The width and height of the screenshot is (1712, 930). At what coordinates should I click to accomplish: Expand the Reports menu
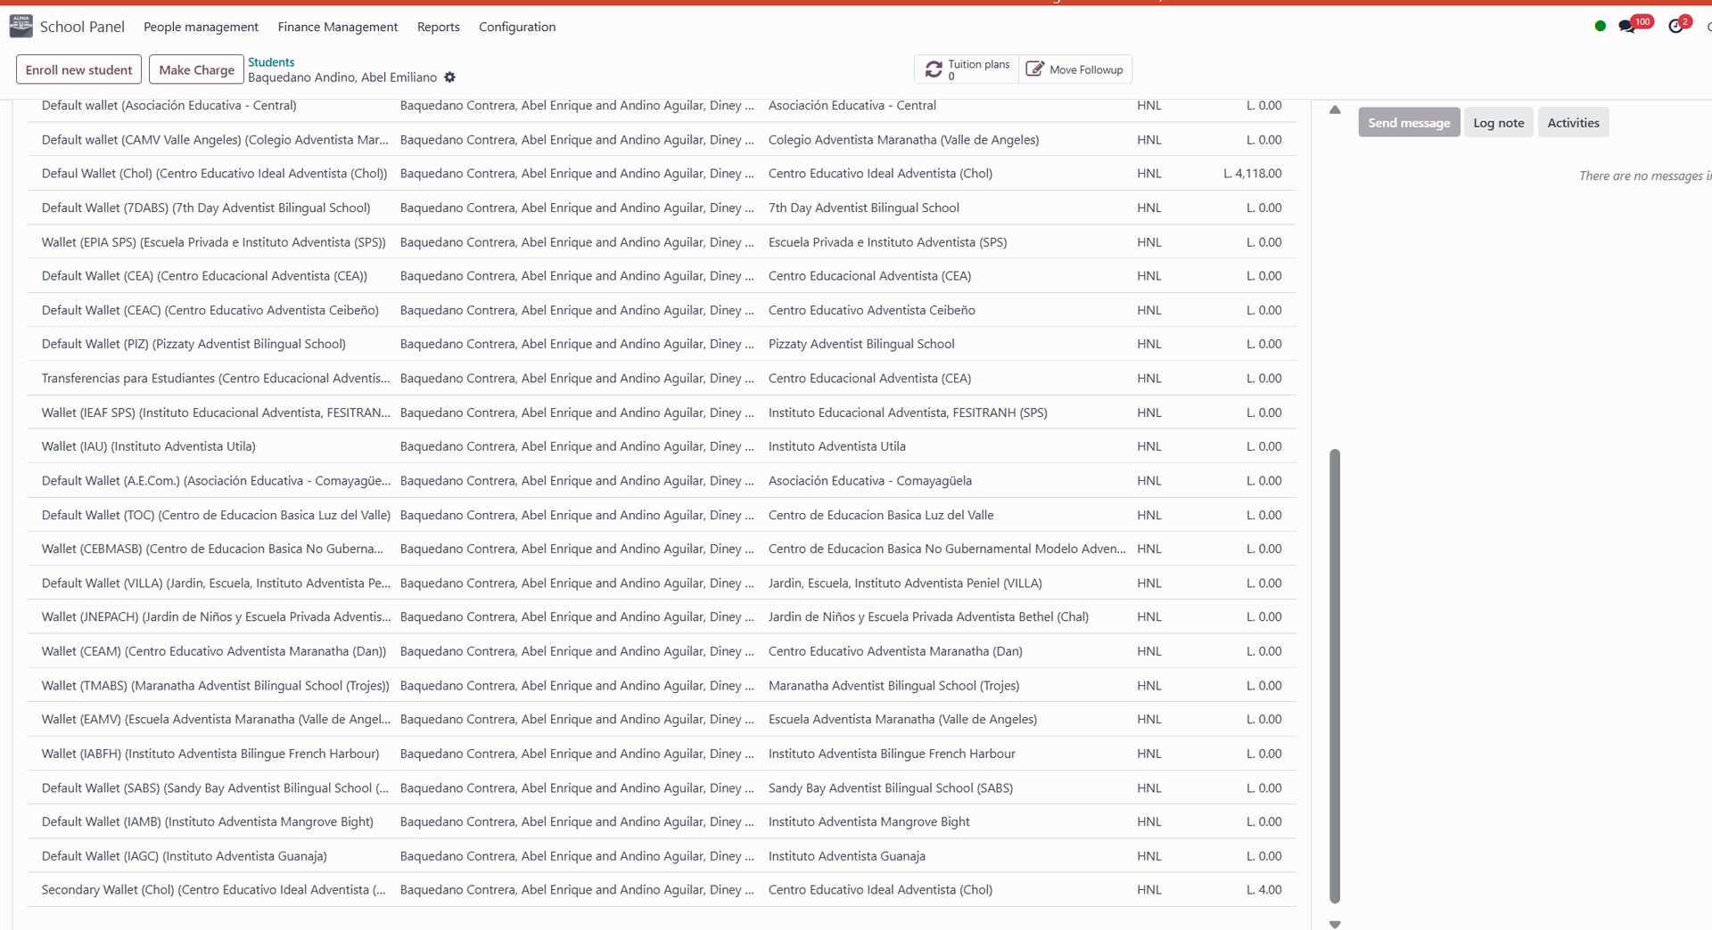pos(438,27)
